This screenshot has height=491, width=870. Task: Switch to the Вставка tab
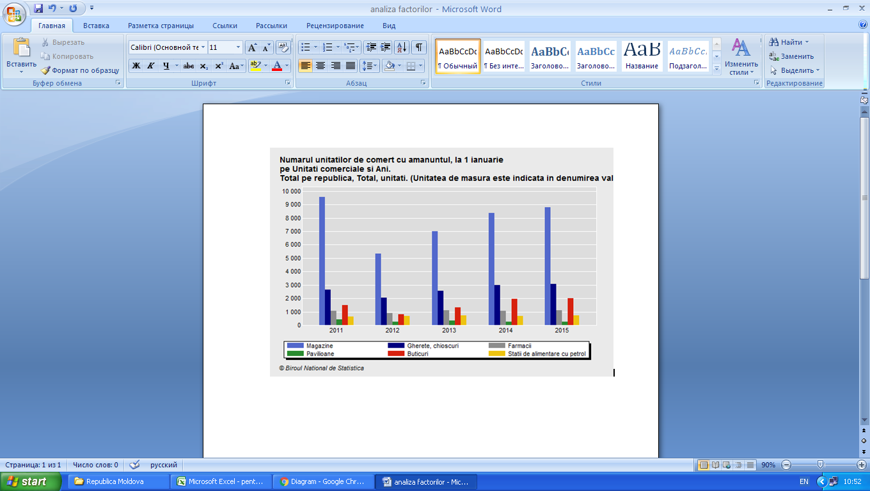(x=96, y=26)
